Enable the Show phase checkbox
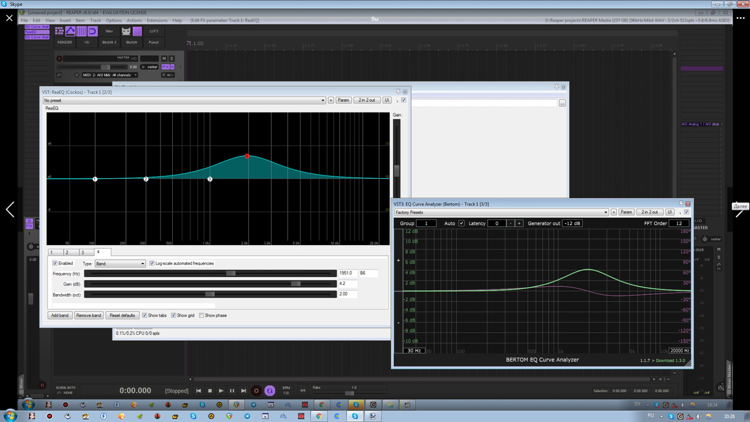Screen dimensions: 750x422 [x=202, y=315]
